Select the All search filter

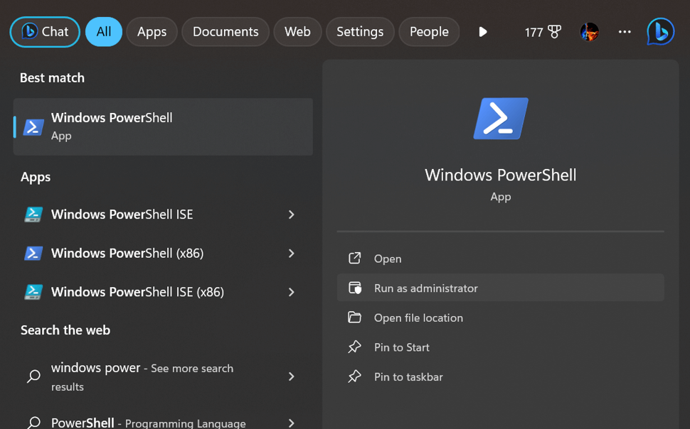pyautogui.click(x=104, y=32)
